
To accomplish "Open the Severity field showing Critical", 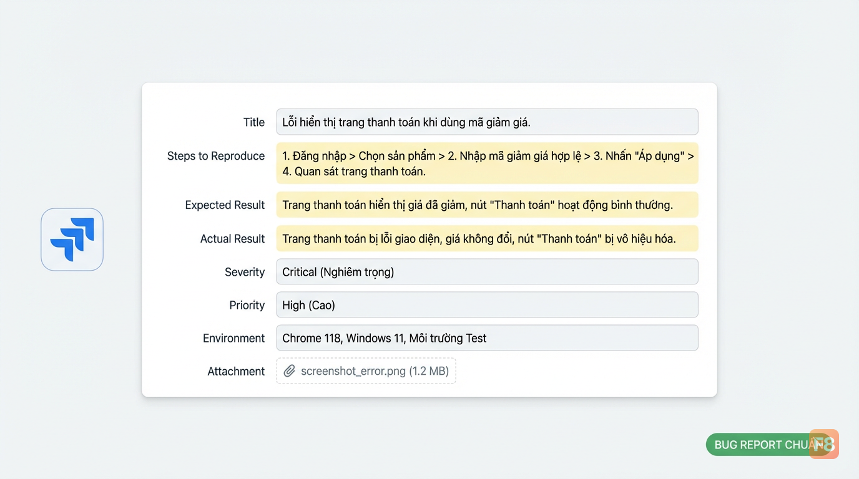I will [x=487, y=272].
